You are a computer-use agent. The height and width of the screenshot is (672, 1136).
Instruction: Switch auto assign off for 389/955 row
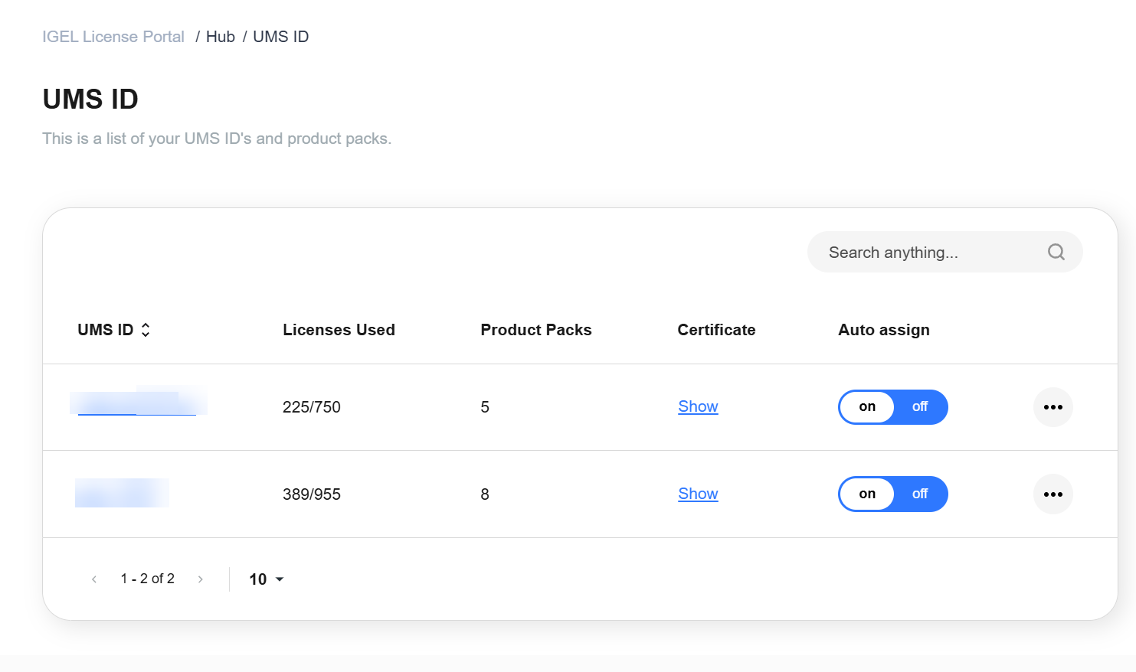[919, 494]
